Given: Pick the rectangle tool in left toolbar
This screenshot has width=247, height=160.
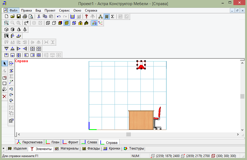Looking at the screenshot, I should point(5,83).
